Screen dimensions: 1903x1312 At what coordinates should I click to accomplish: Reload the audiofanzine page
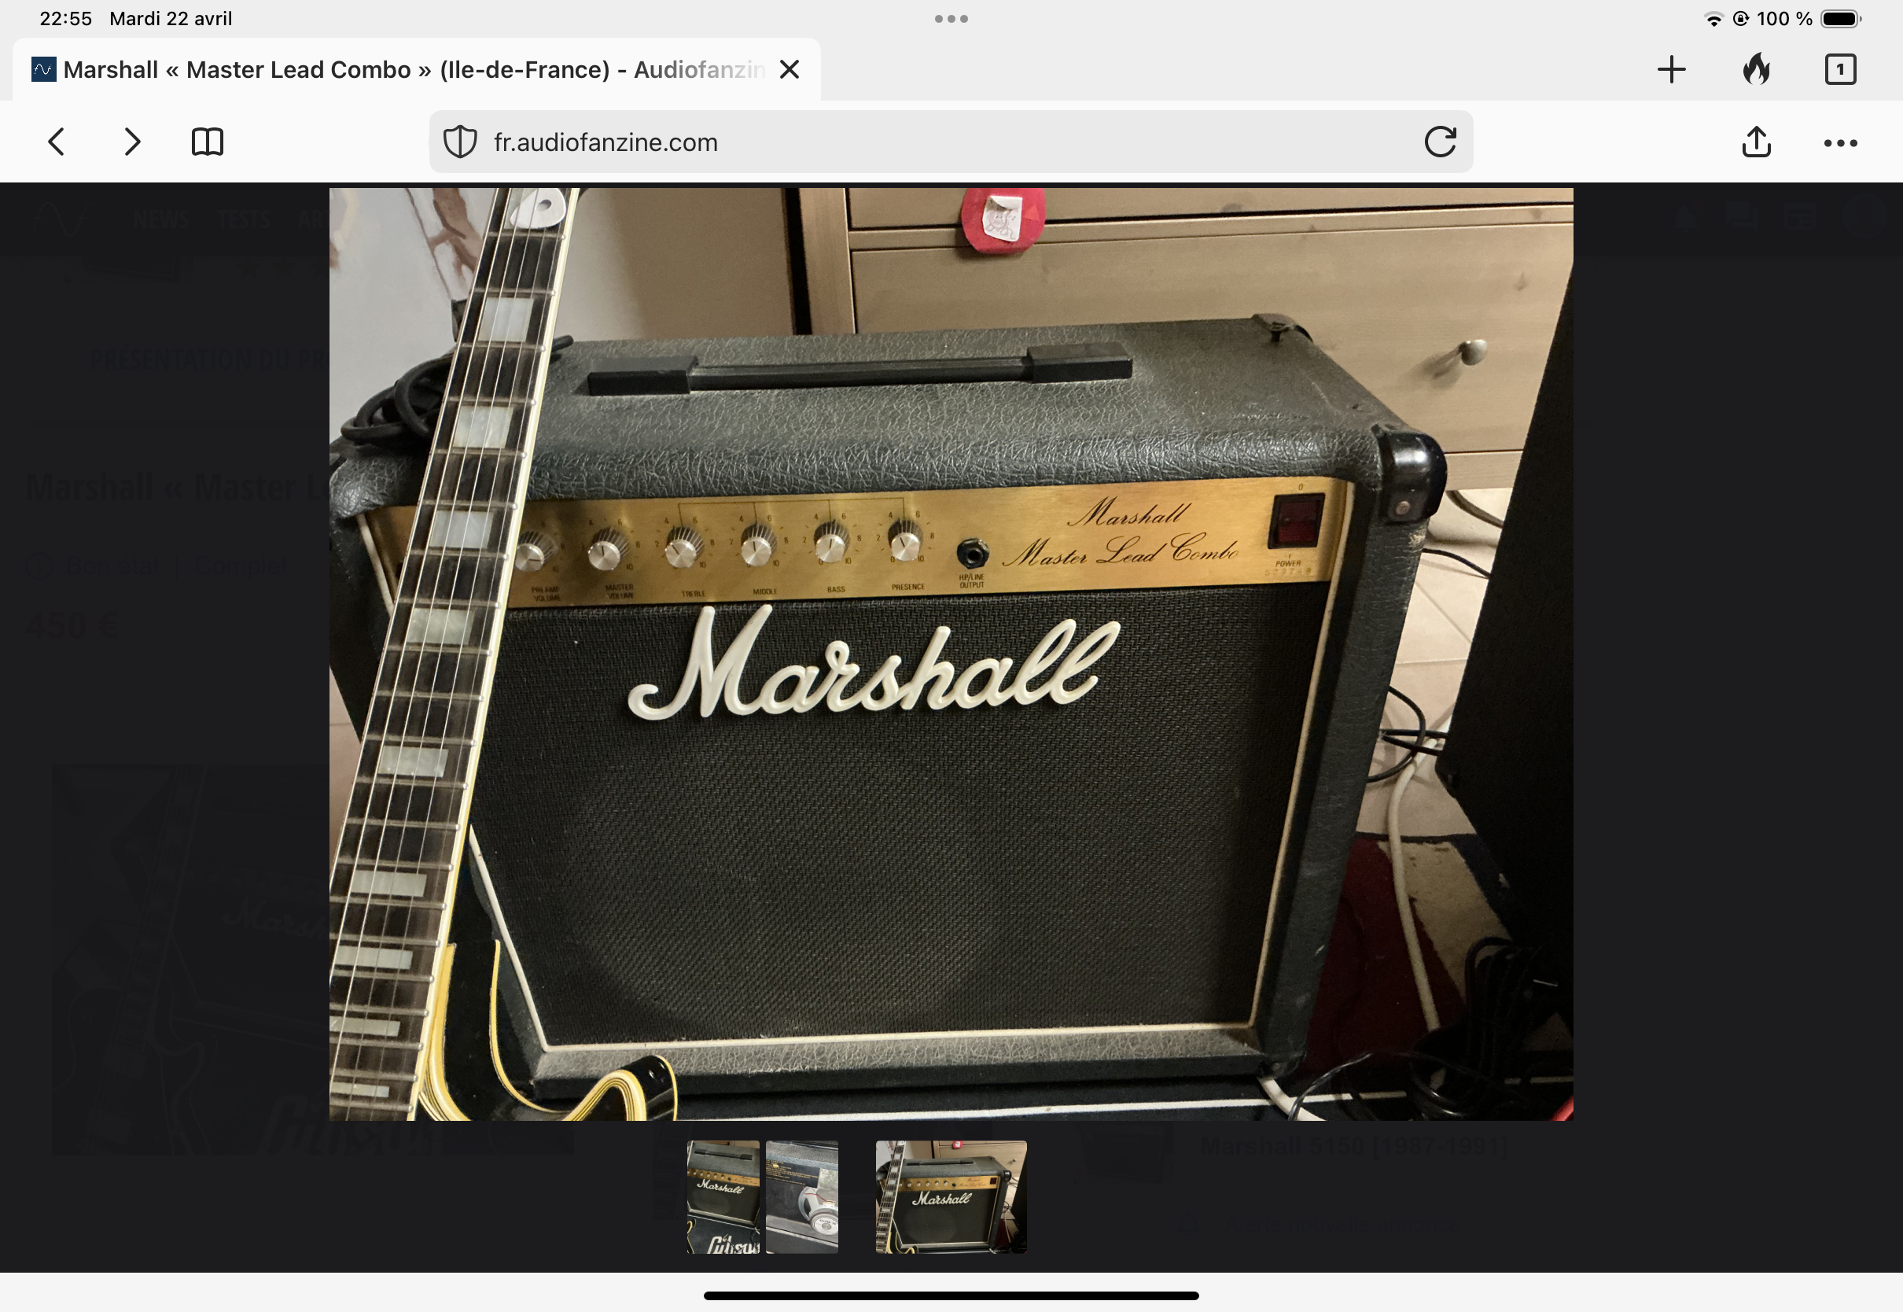pyautogui.click(x=1440, y=142)
